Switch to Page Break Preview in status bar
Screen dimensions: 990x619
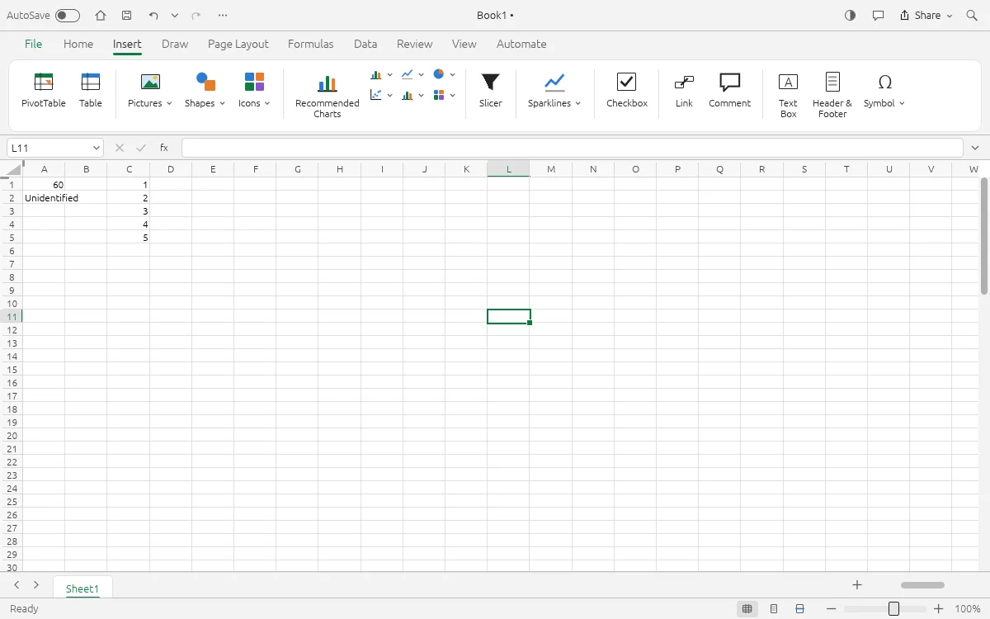[x=799, y=609]
